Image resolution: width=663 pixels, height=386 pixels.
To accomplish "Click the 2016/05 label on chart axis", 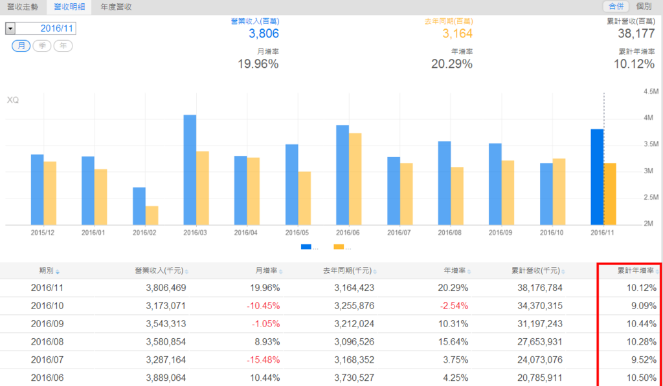I will point(297,233).
